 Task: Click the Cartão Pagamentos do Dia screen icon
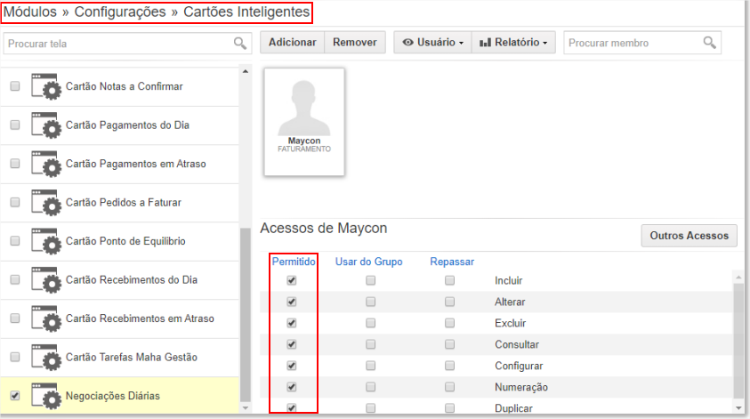click(x=46, y=125)
